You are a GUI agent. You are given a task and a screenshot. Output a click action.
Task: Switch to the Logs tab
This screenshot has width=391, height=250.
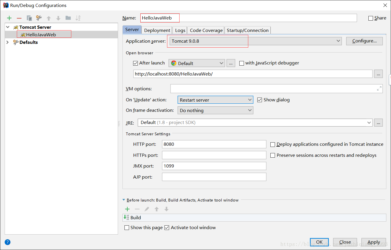[x=180, y=30]
